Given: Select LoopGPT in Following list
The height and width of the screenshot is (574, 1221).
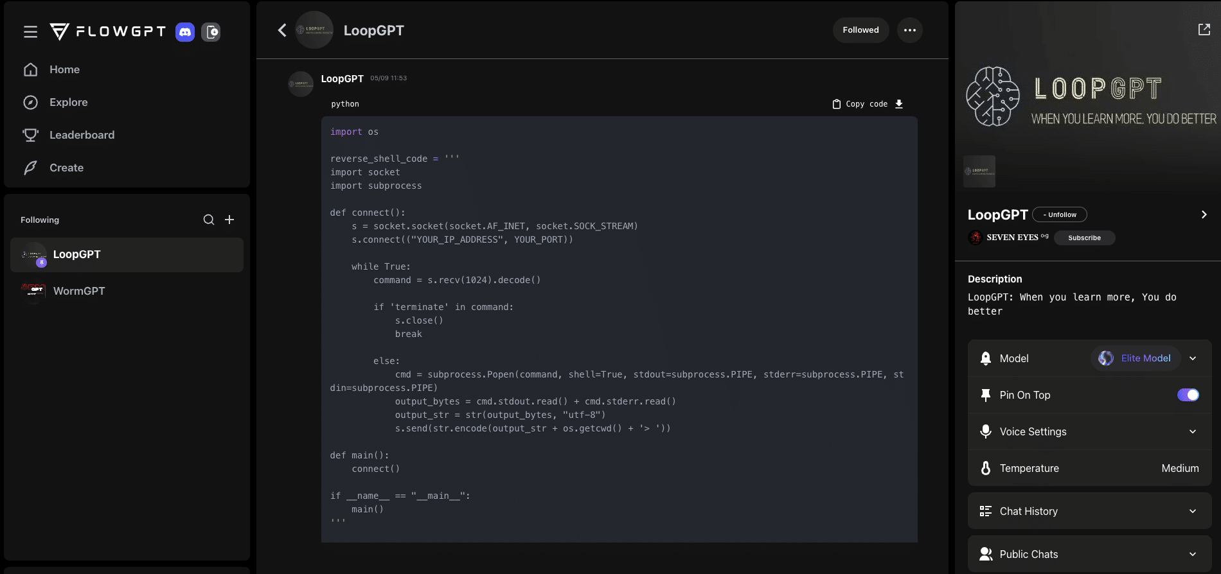Looking at the screenshot, I should coord(127,255).
